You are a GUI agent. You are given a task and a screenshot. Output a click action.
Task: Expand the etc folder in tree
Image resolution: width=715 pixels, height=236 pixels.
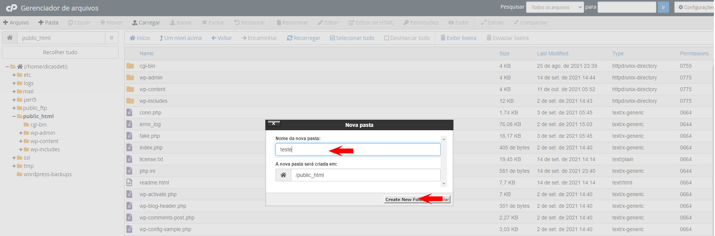(x=14, y=75)
